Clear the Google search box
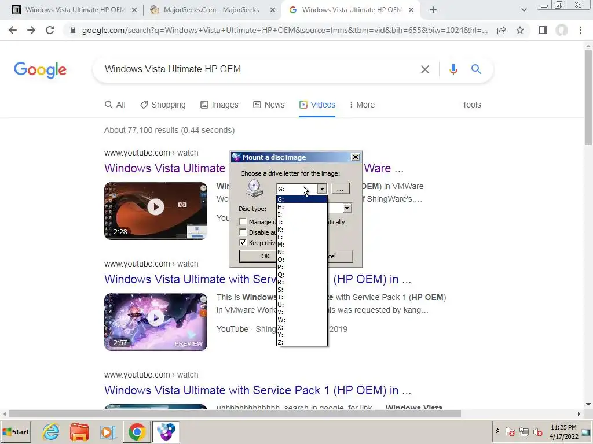 [425, 69]
